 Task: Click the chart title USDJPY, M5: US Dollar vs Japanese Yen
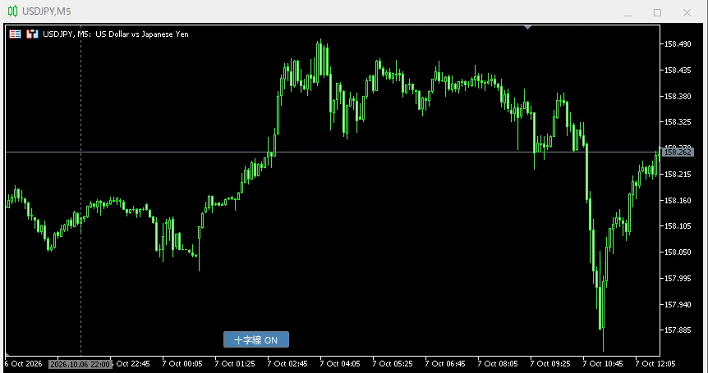pos(116,34)
